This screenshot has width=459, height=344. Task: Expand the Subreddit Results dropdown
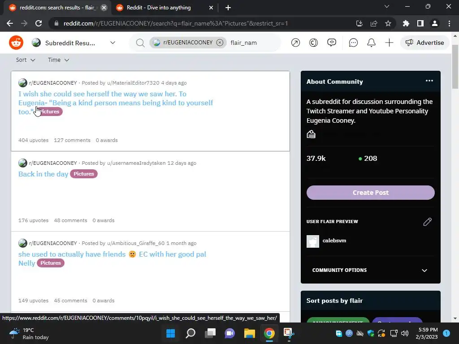click(113, 43)
